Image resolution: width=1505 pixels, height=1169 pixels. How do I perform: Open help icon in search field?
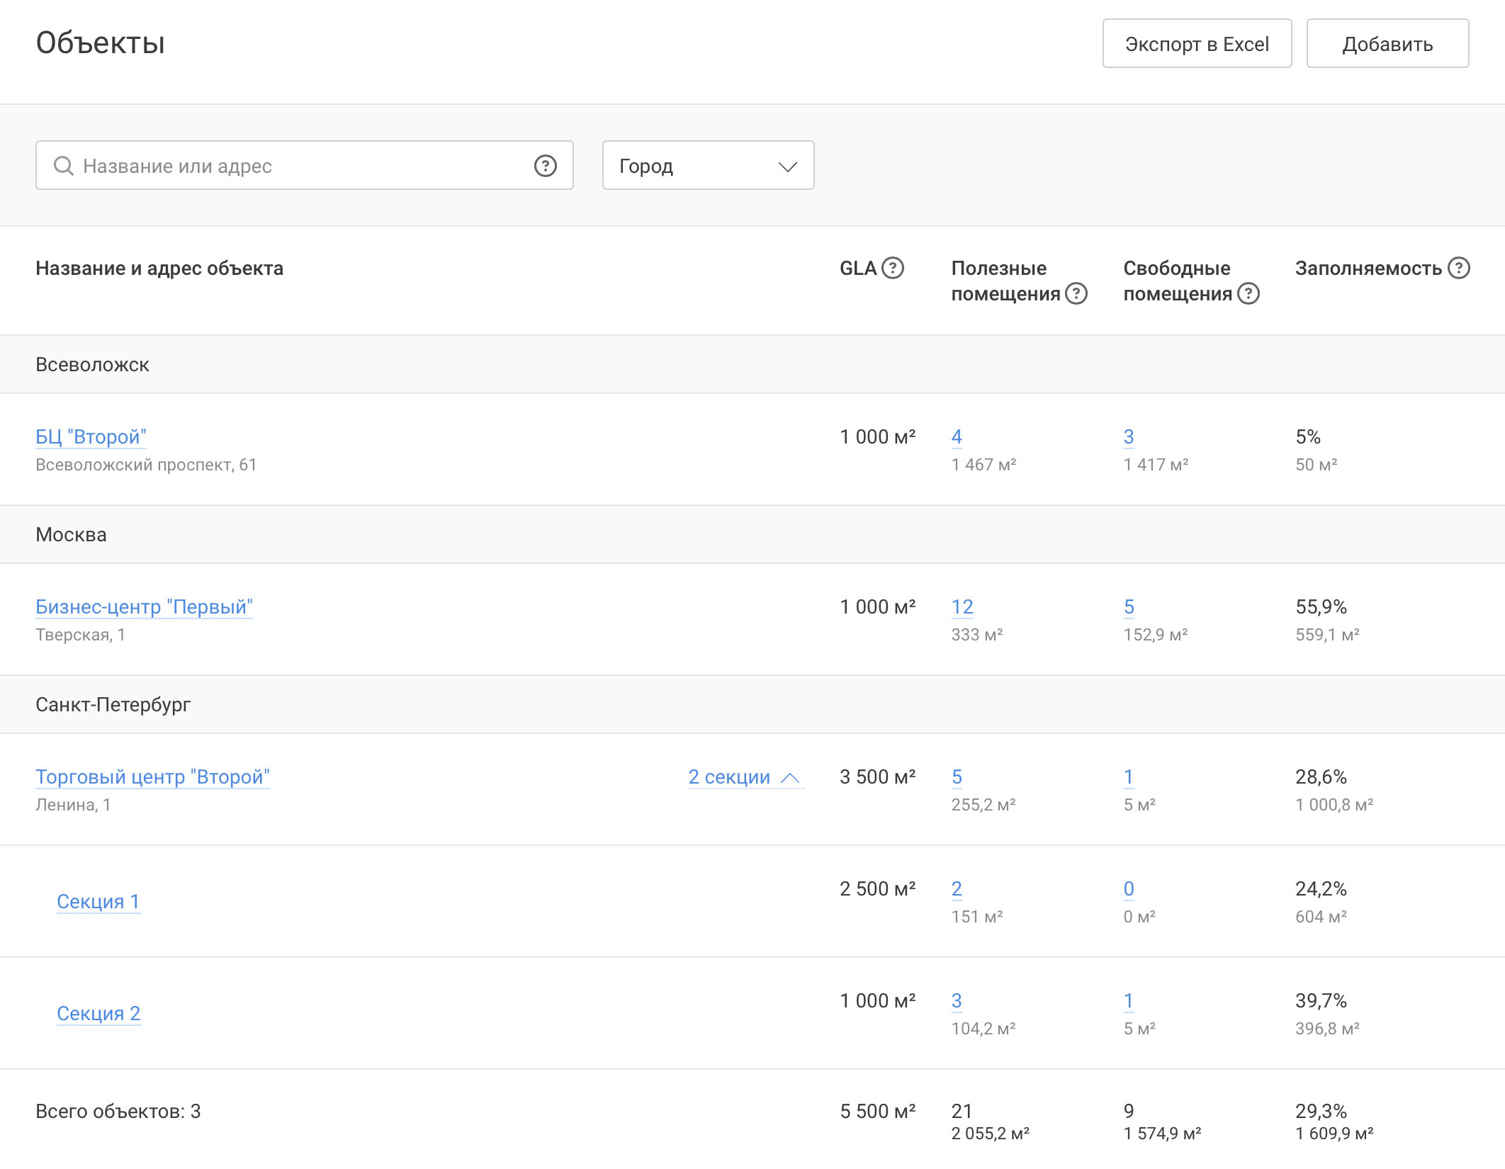pos(545,166)
